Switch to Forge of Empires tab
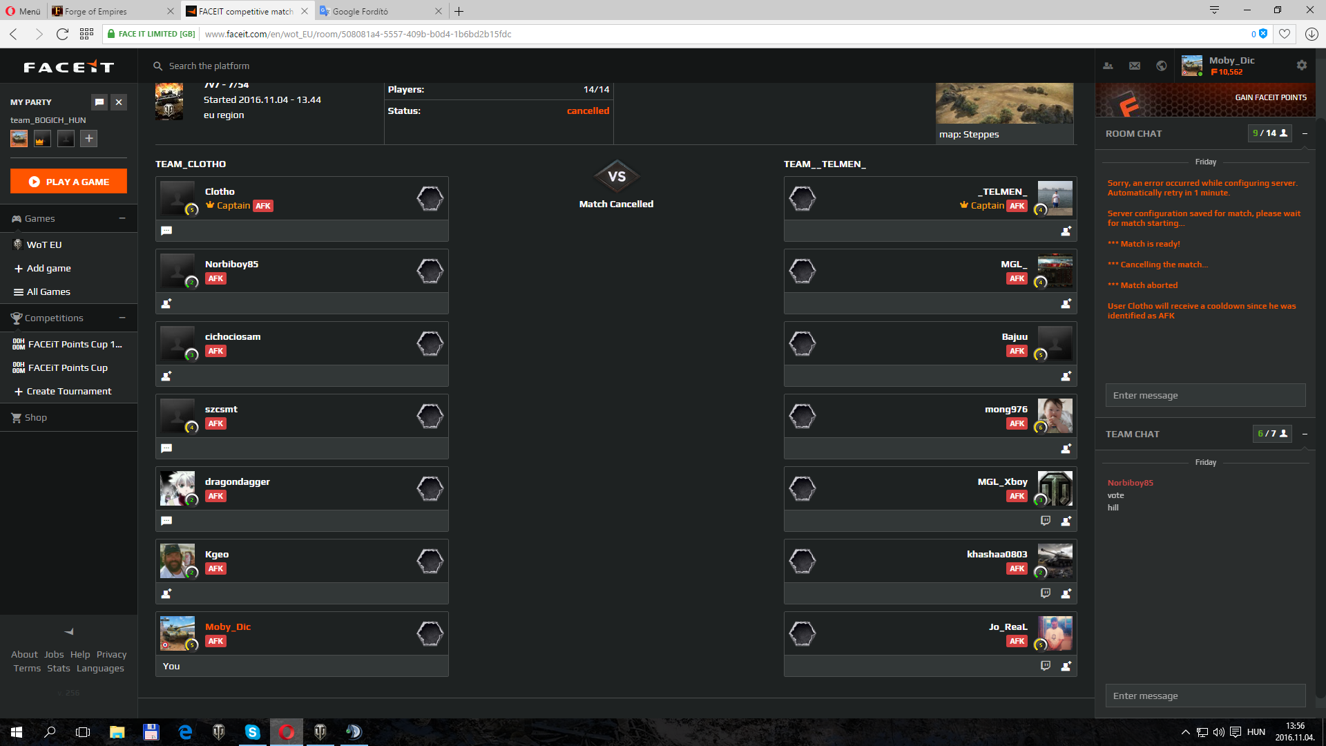The image size is (1326, 746). click(113, 11)
